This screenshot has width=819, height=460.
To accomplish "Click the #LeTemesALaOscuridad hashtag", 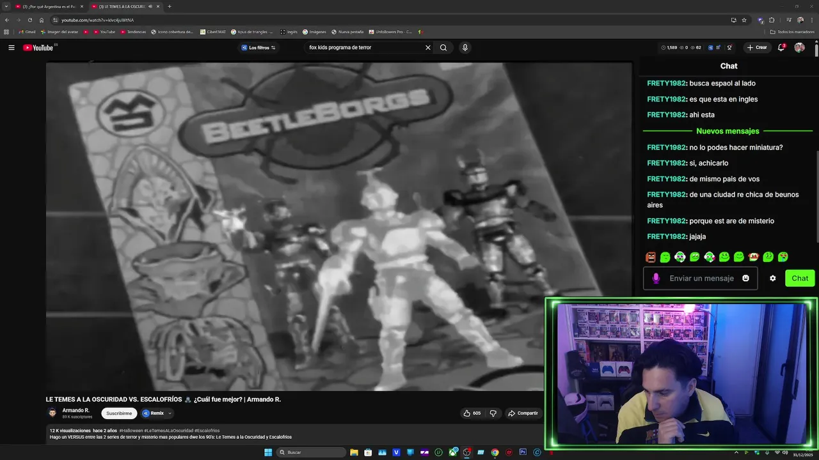I will 168,431.
